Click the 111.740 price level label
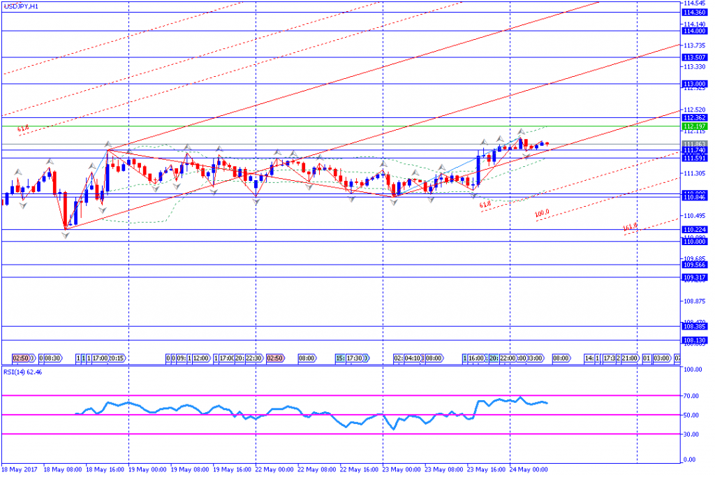Image resolution: width=715 pixels, height=477 pixels. [695, 150]
